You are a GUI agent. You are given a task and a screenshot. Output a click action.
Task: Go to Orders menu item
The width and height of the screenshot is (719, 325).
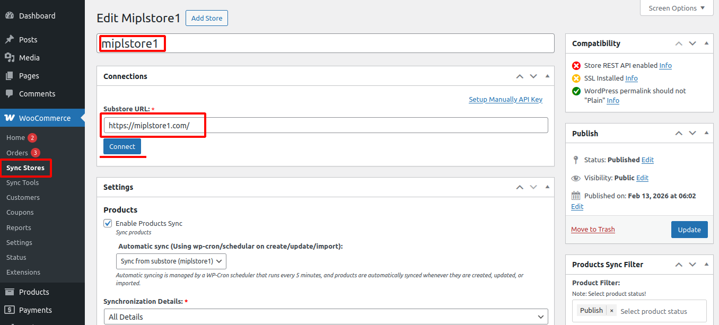click(x=17, y=153)
